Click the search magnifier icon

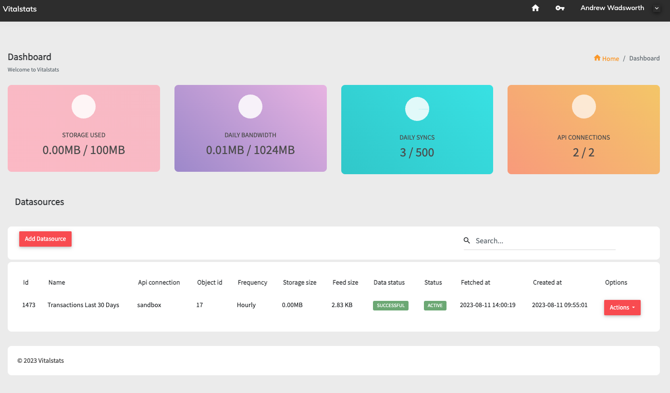[x=467, y=240]
